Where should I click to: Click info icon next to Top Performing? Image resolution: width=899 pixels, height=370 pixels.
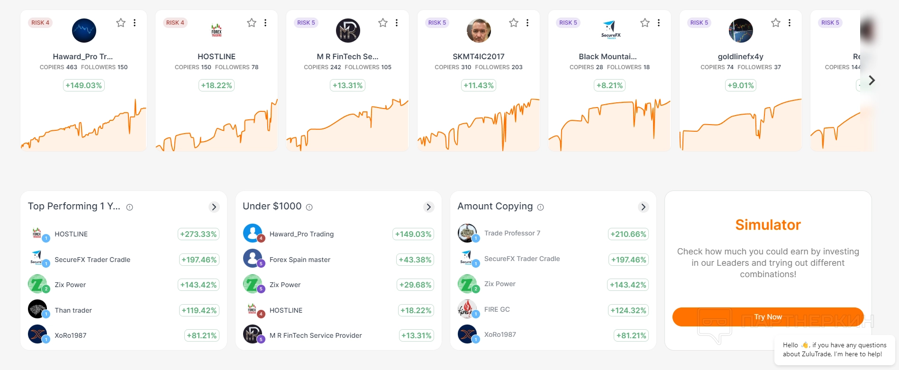[130, 207]
